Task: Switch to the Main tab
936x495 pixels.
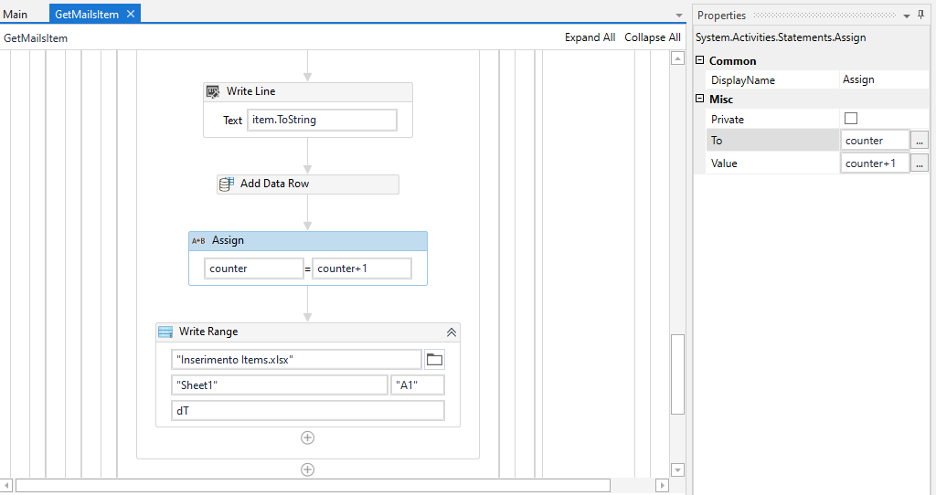Action: (16, 15)
